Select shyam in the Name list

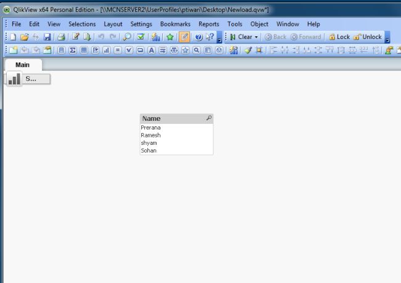coord(176,143)
